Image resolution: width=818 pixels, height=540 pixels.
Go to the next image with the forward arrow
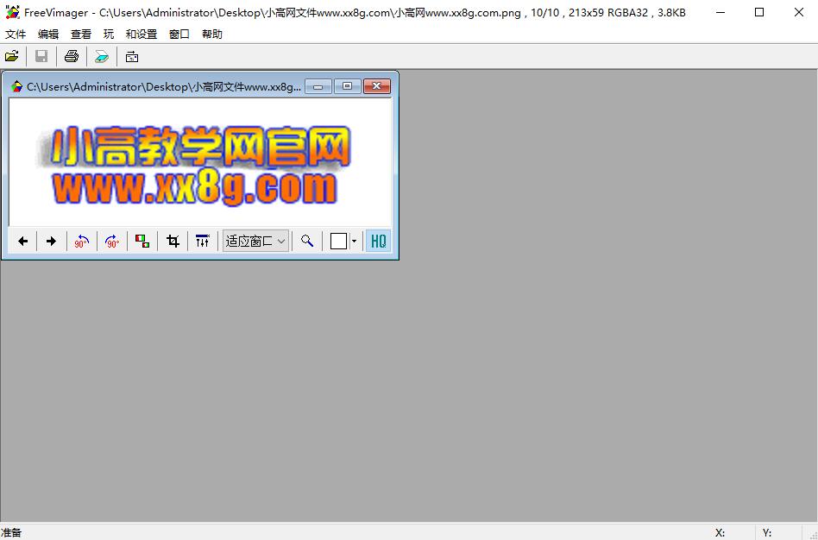click(51, 241)
